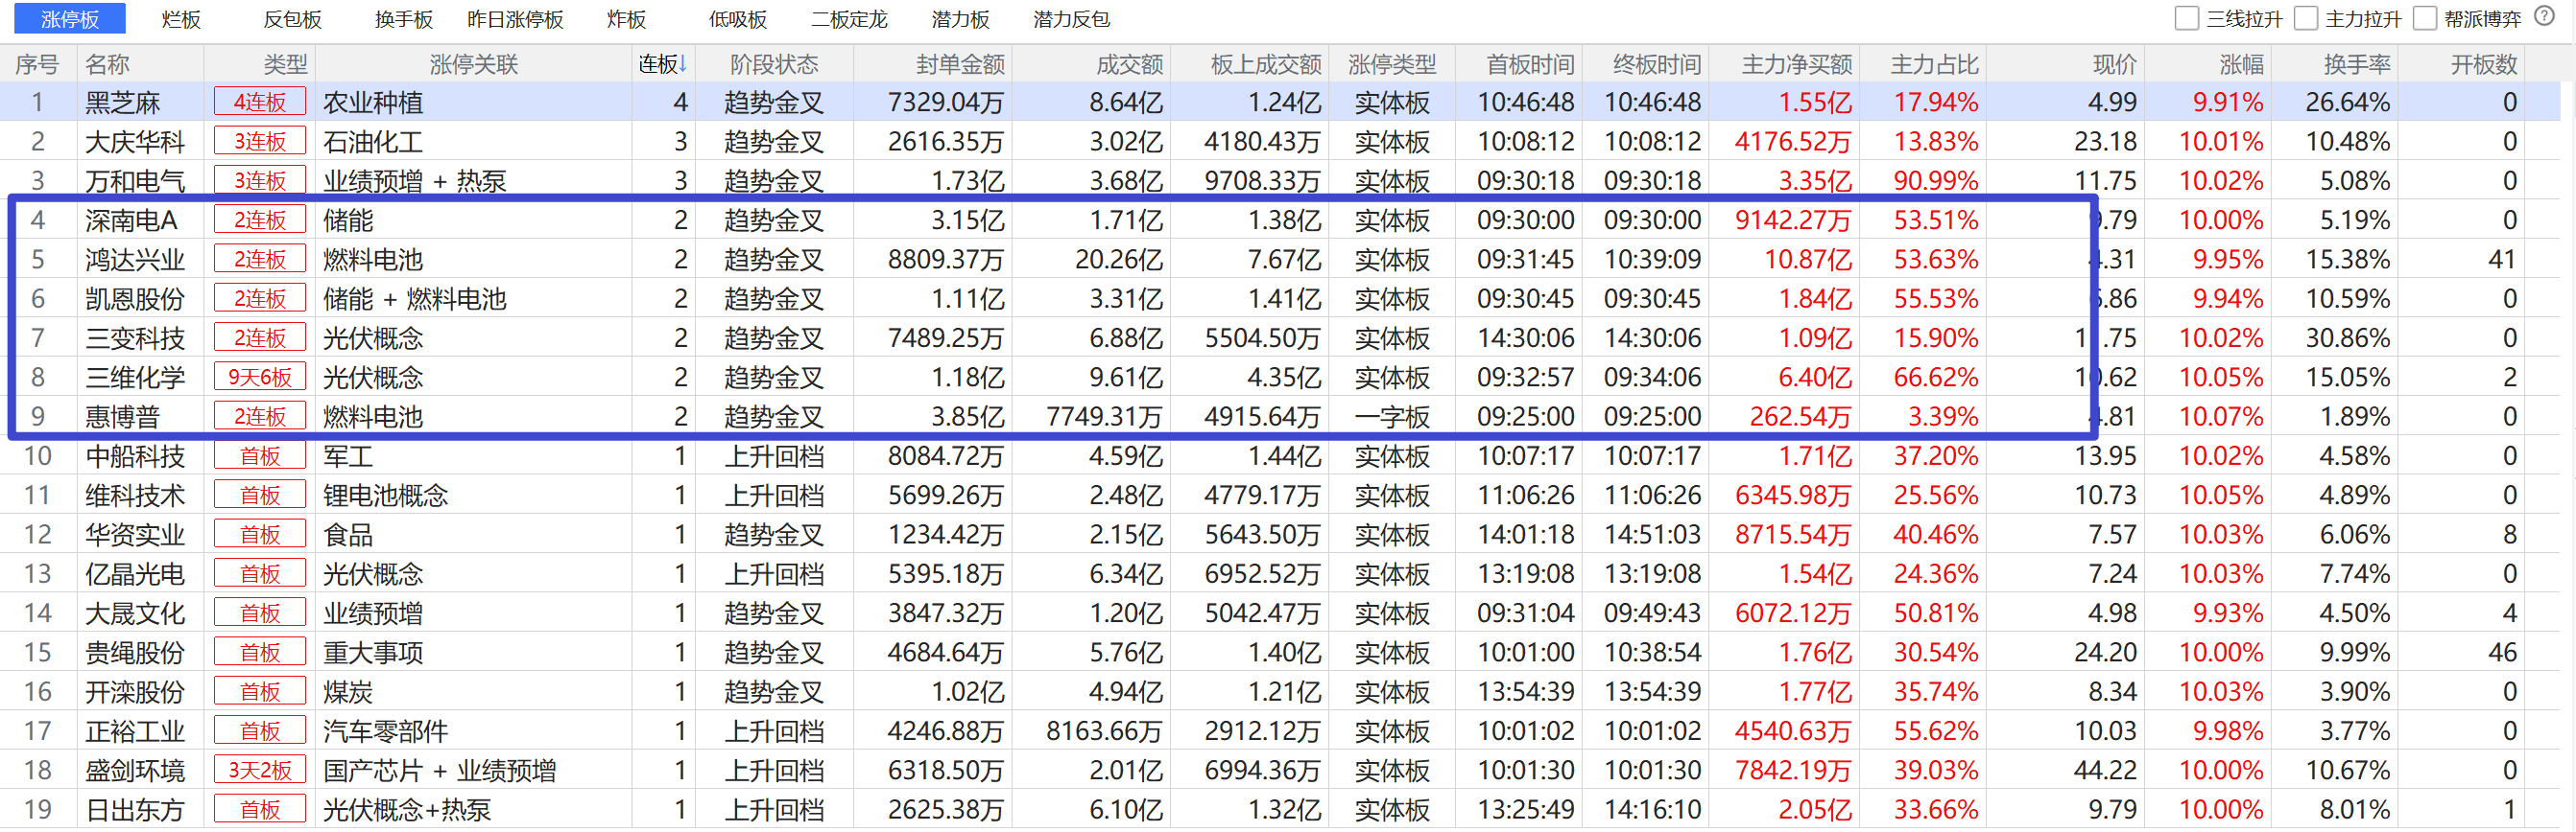Click the 9天6板 tag on 三维化学
The height and width of the screenshot is (832, 2576).
(x=260, y=378)
